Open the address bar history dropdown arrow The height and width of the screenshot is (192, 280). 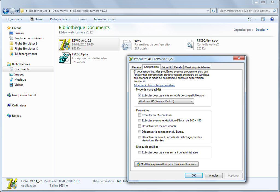[208, 11]
